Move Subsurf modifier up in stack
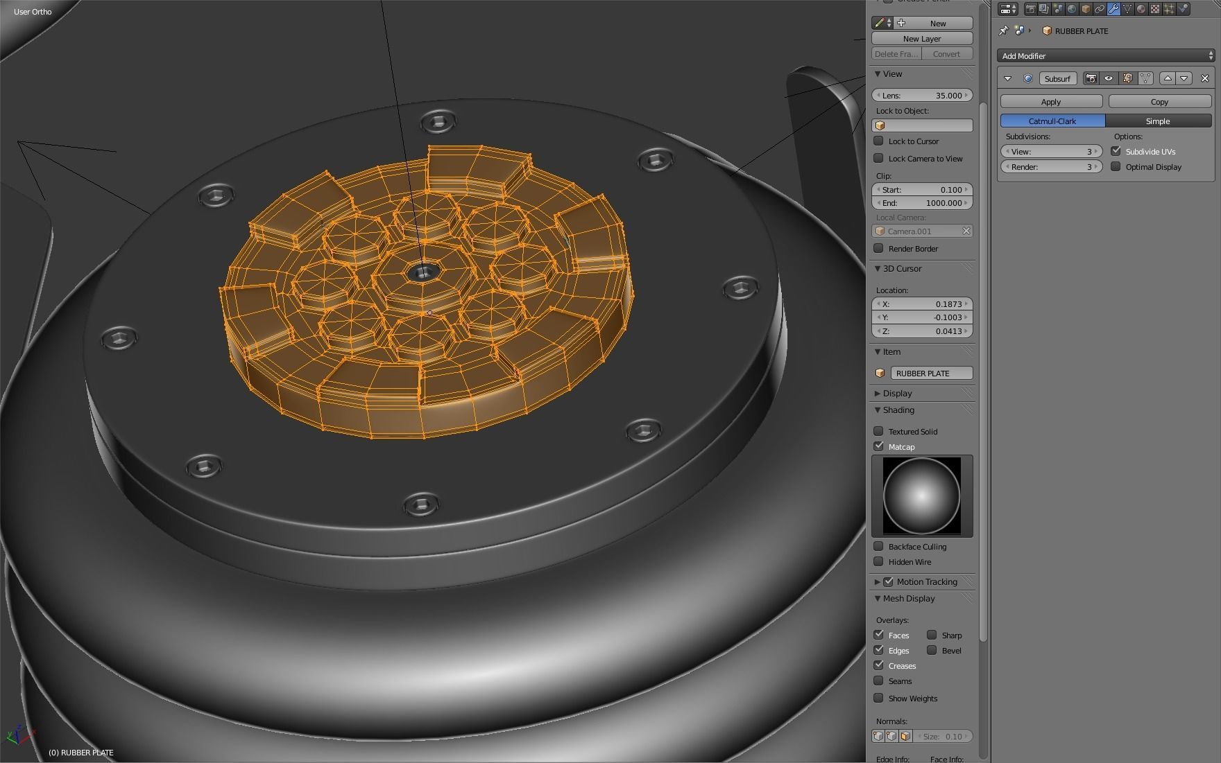 (1168, 78)
